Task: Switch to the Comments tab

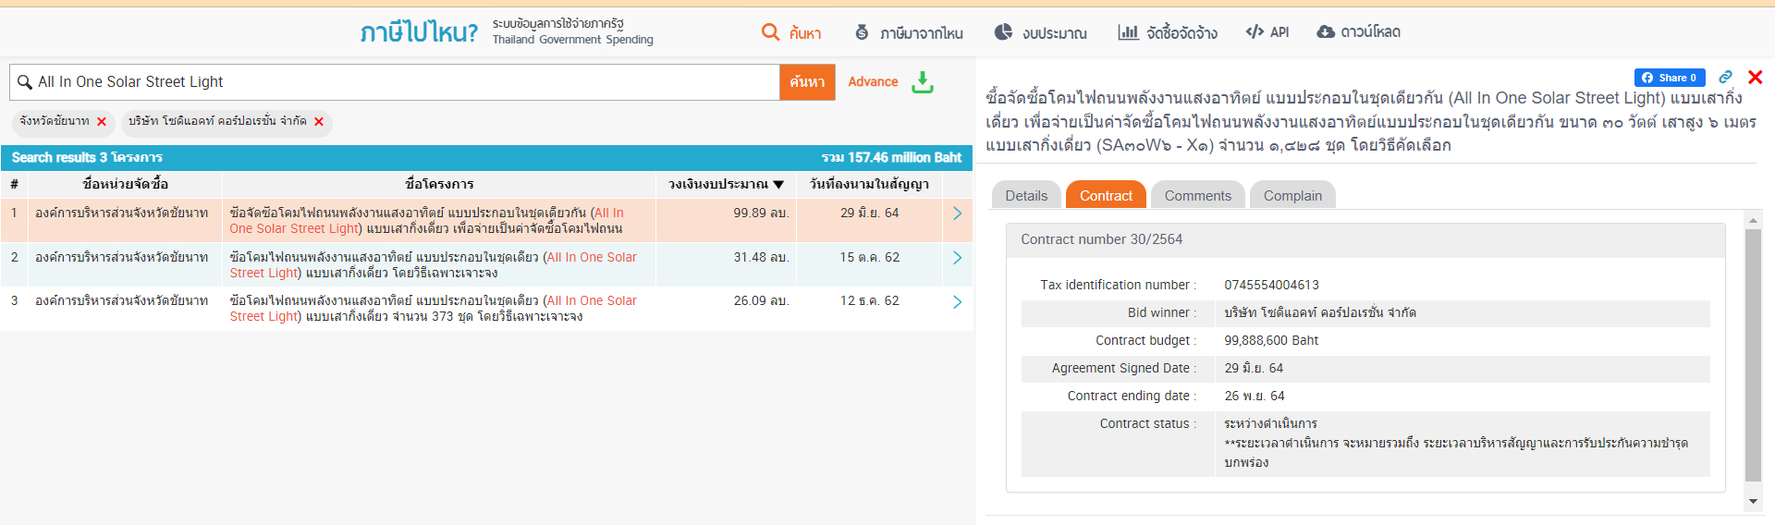Action: click(1197, 196)
